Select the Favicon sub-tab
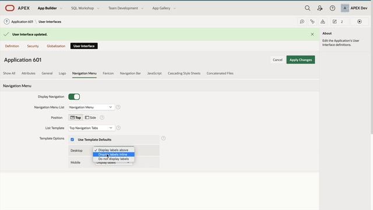This screenshot has height=210, width=373. tap(108, 73)
